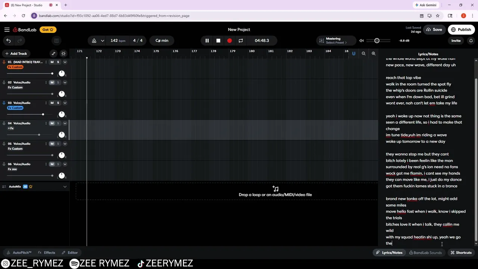Bookmark this page with the star icon
Image resolution: width=478 pixels, height=269 pixels.
[437, 16]
